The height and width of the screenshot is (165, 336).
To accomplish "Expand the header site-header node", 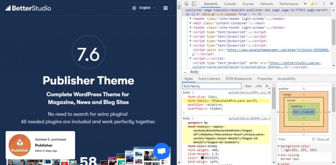I will pos(191,19).
